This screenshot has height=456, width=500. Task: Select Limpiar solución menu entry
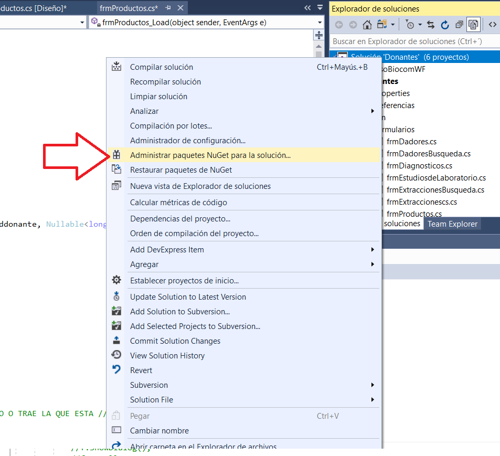[x=158, y=97]
